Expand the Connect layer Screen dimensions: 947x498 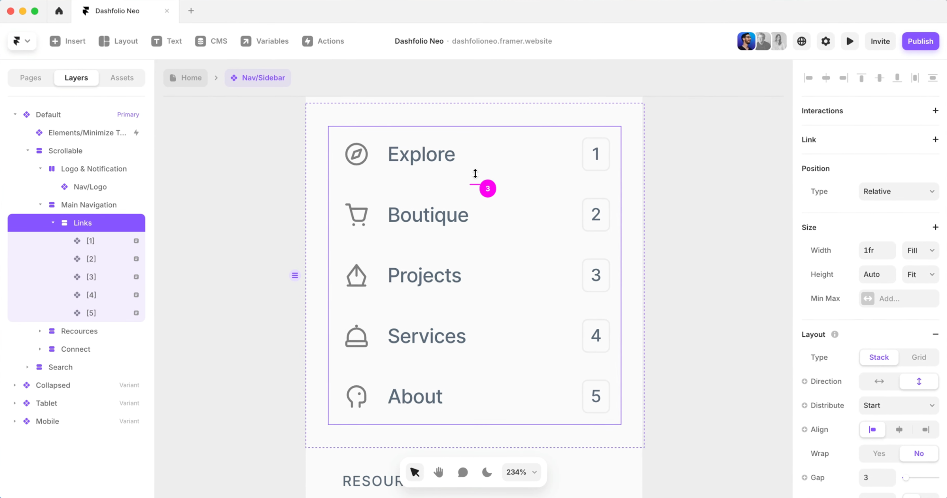click(x=40, y=349)
